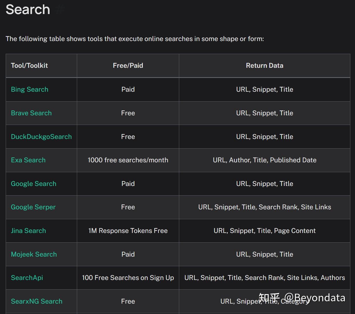This screenshot has width=355, height=314.
Task: Click the anchor hash beside Search heading
Action: tap(60, 10)
